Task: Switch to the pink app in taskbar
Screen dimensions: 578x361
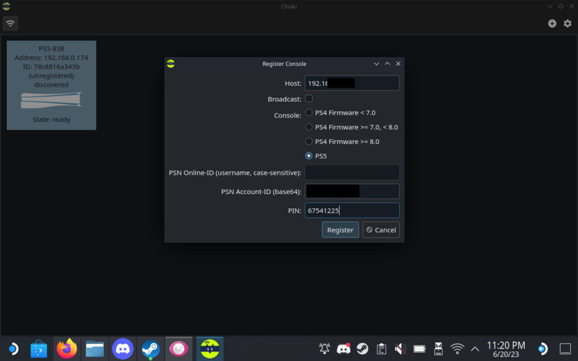Action: (x=179, y=349)
